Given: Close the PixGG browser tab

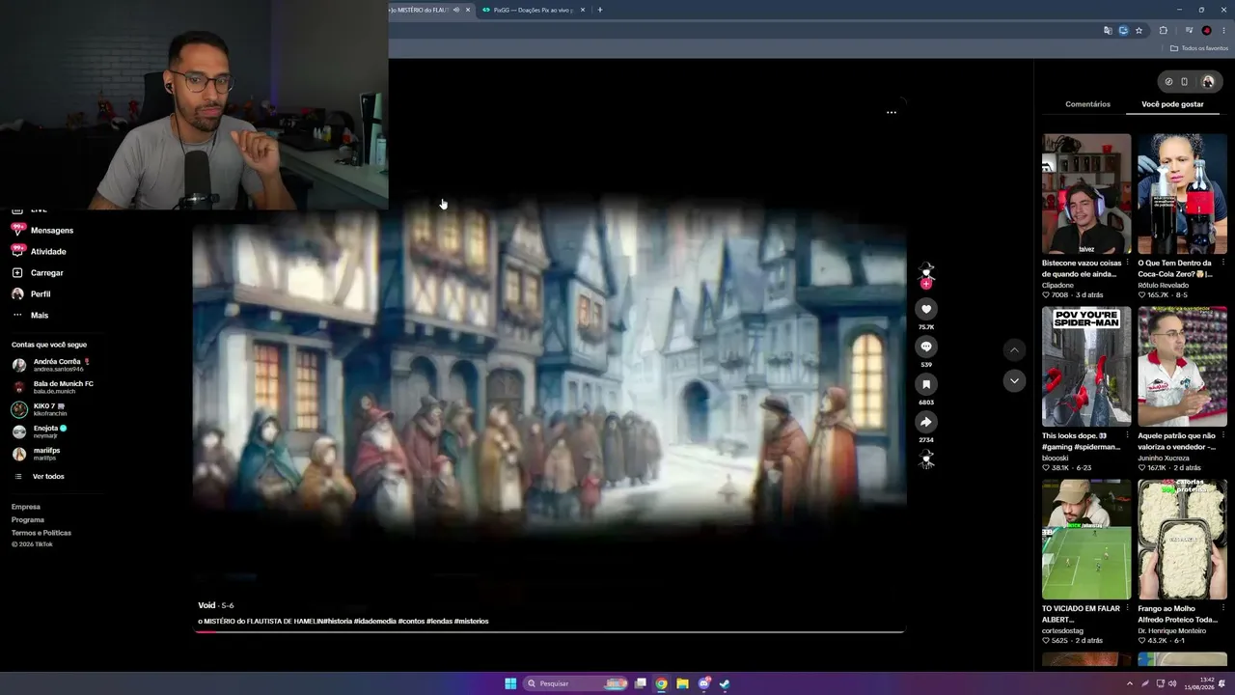Looking at the screenshot, I should 583,10.
